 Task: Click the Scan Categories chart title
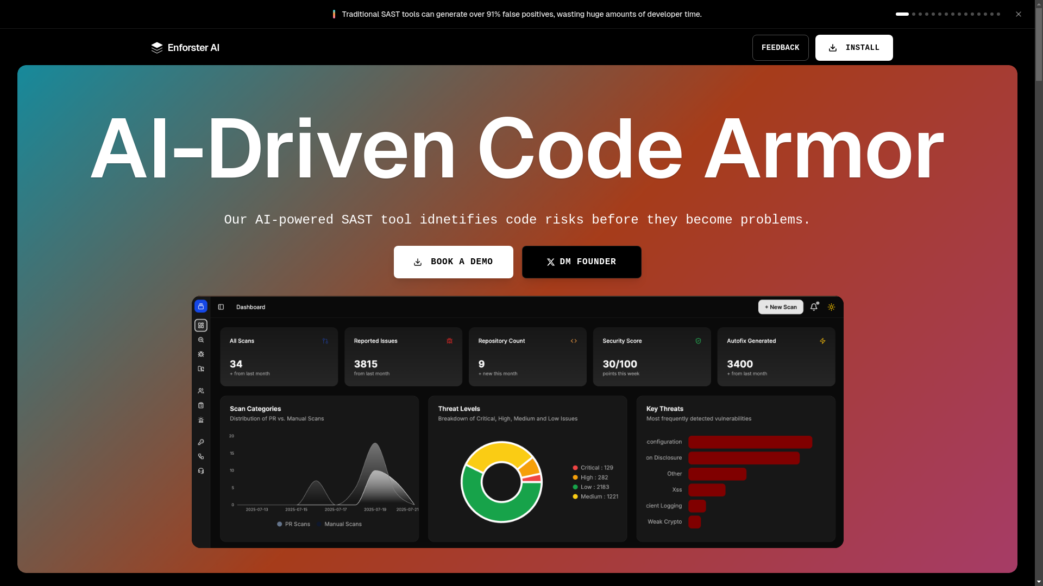pos(255,409)
